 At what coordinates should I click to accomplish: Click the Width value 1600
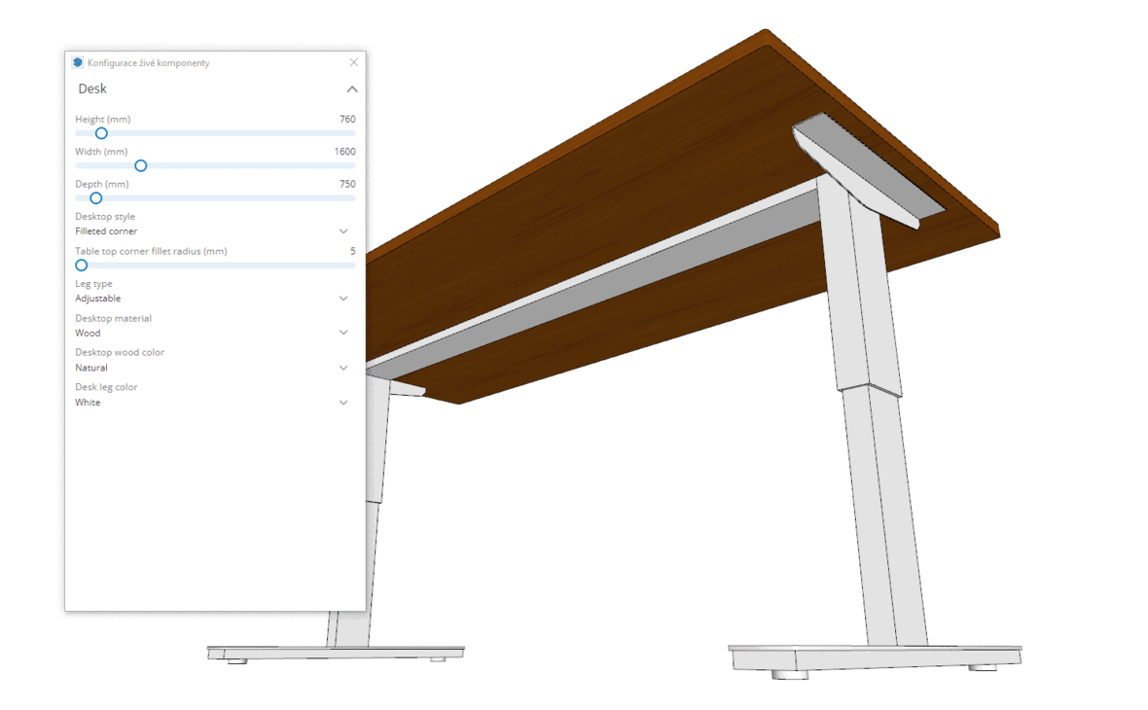[x=344, y=152]
